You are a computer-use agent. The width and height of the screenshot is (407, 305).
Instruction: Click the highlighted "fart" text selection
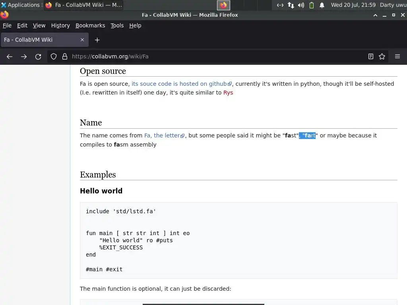click(307, 135)
